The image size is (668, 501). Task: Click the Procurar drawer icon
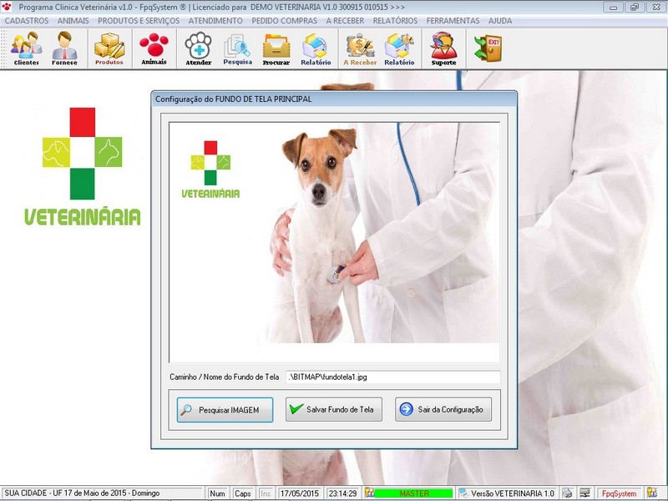(276, 48)
